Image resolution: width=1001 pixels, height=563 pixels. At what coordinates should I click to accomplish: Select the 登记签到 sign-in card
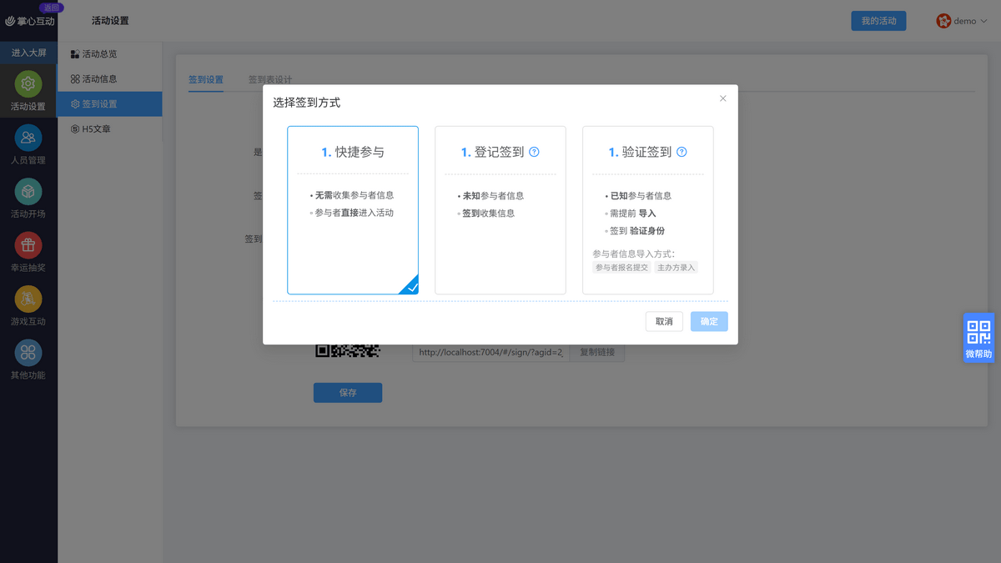(x=500, y=210)
